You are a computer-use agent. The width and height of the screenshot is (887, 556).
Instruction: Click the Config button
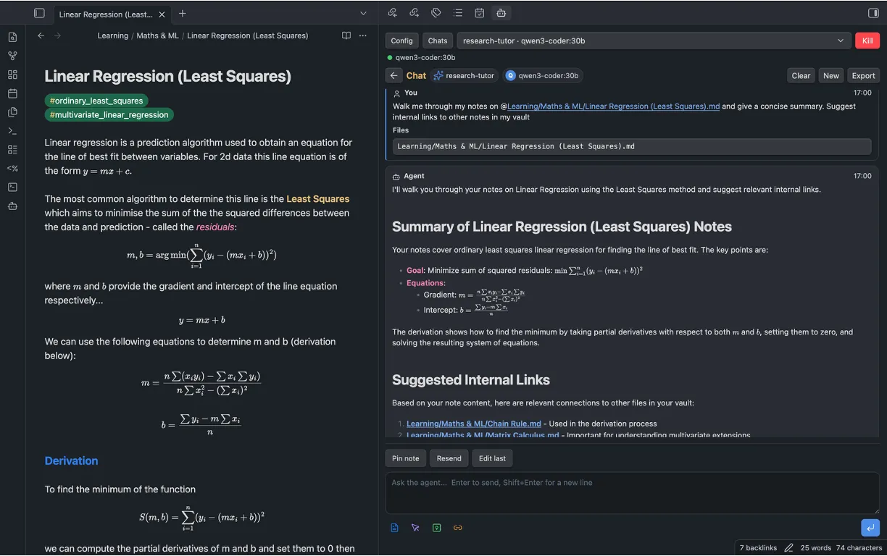[401, 41]
